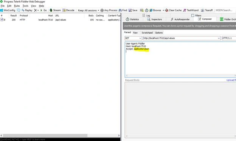Open the TextWizard tool
This screenshot has height=141, width=236.
pyautogui.click(x=191, y=10)
